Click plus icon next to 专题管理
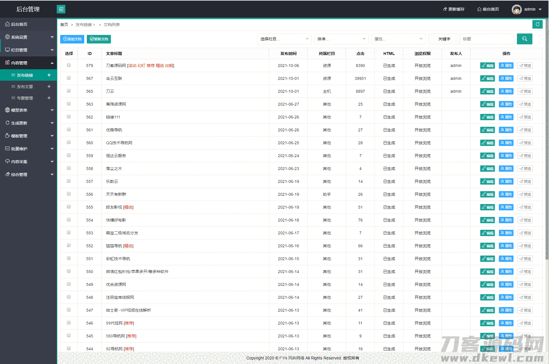Screen dimensions: 549x364 click(49, 98)
